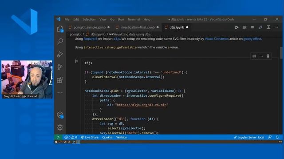Image resolution: width=284 pixels, height=159 pixels.
Task: Click the remote indicator in status bar
Action: [x=58, y=137]
